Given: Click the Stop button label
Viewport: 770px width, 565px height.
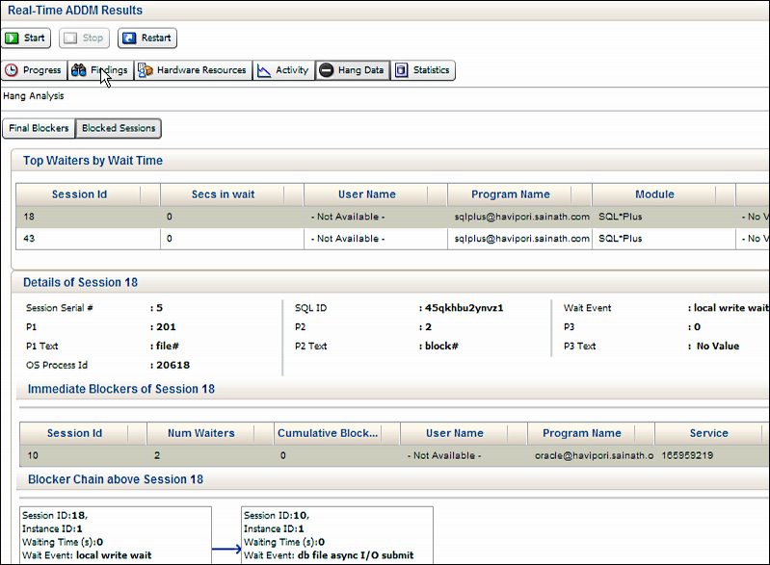Looking at the screenshot, I should click(x=93, y=38).
